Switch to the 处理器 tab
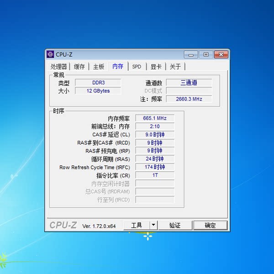 point(59,67)
